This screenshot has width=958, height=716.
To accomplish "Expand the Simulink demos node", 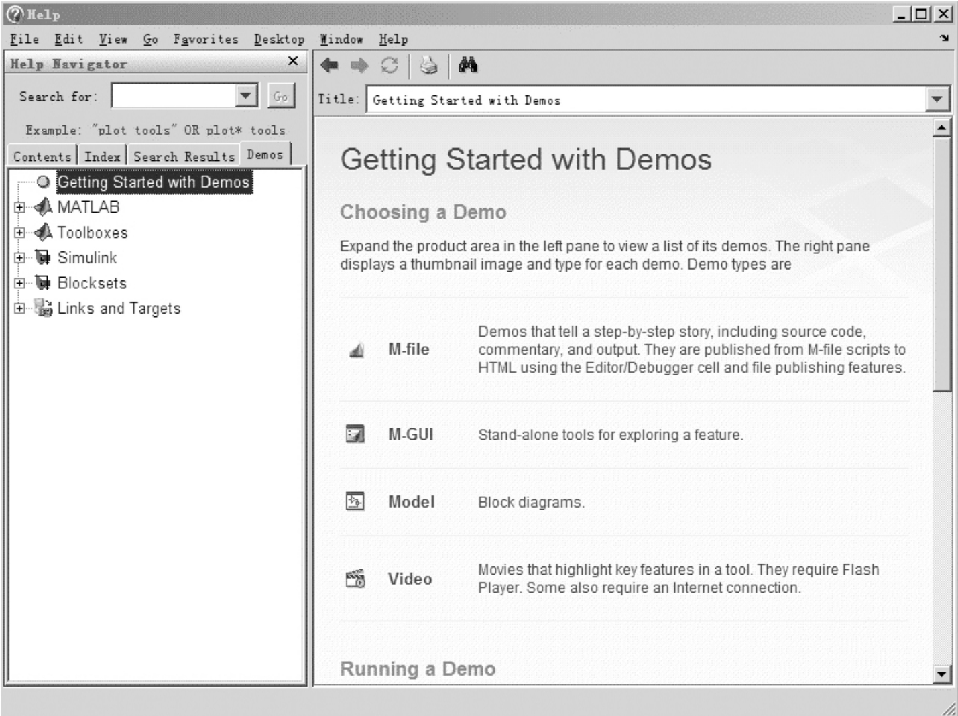I will [x=19, y=258].
